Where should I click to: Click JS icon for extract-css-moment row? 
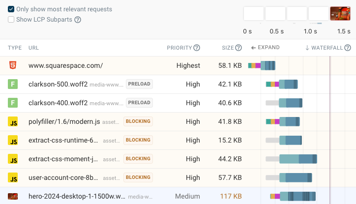click(13, 159)
